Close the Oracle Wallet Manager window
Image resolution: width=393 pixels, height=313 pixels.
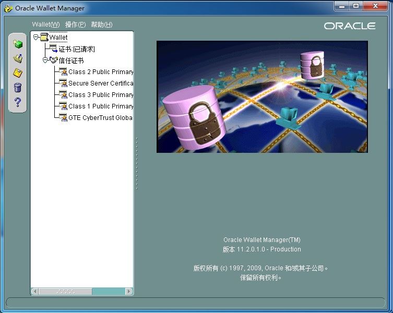(375, 6)
